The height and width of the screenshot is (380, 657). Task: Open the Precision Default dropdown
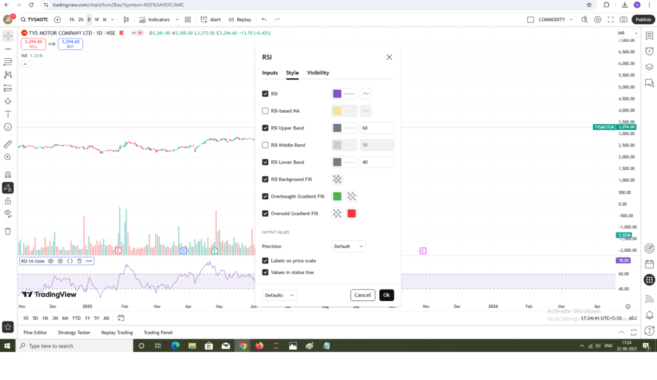pyautogui.click(x=348, y=247)
